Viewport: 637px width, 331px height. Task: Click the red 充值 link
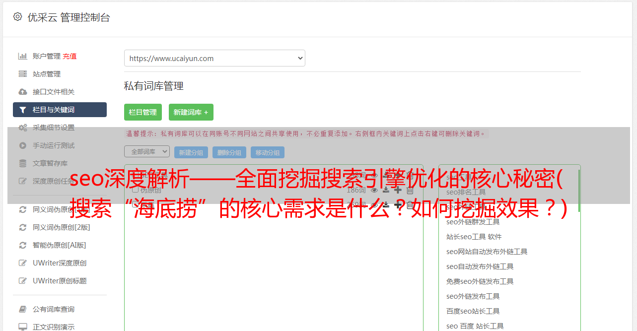tap(70, 56)
